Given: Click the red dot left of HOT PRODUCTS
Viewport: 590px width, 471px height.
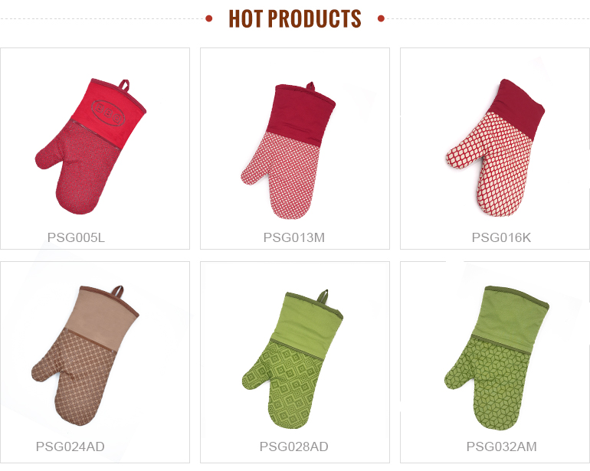Looking at the screenshot, I should tap(209, 18).
